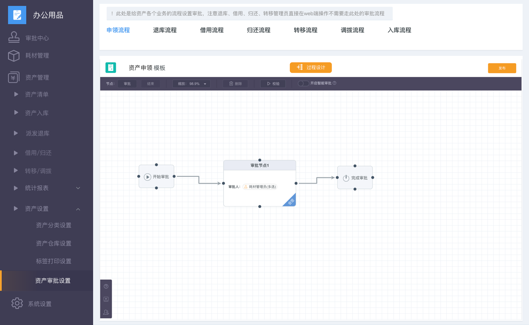Toggle the 开启智能审批 switch
This screenshot has width=529, height=325.
click(303, 83)
